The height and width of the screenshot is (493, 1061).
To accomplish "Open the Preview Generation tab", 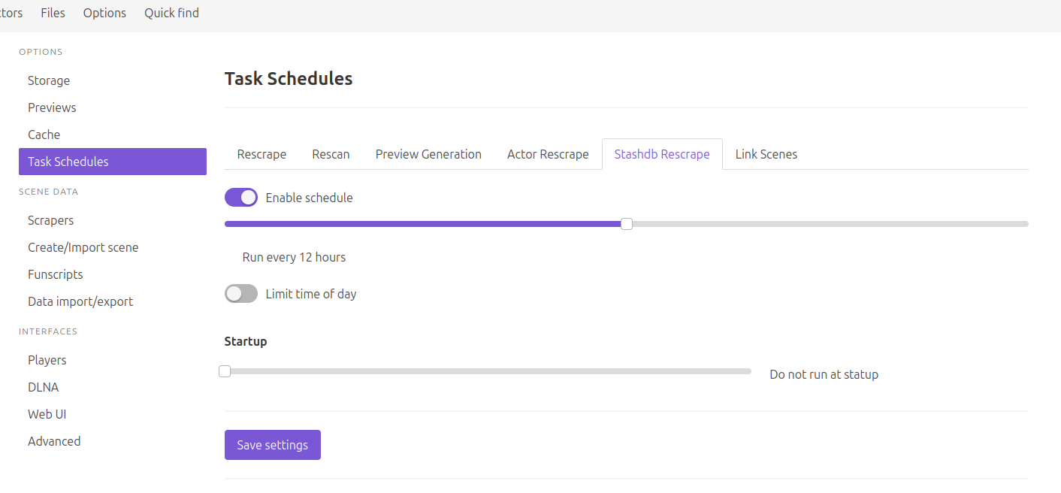I will tap(428, 154).
